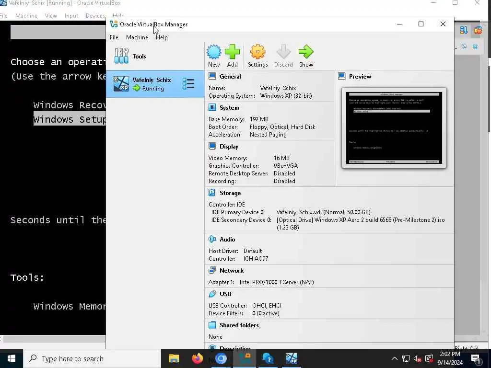The image size is (491, 368).
Task: Click the Host Driver Default value
Action: pos(253,251)
